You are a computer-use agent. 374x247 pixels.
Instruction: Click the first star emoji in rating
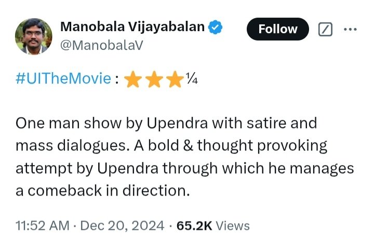coord(133,79)
